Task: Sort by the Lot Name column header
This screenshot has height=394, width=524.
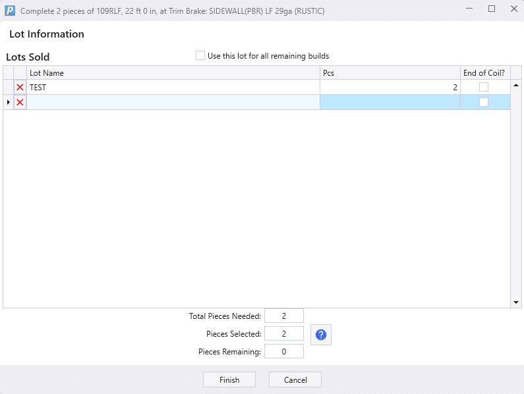Action: [x=173, y=73]
